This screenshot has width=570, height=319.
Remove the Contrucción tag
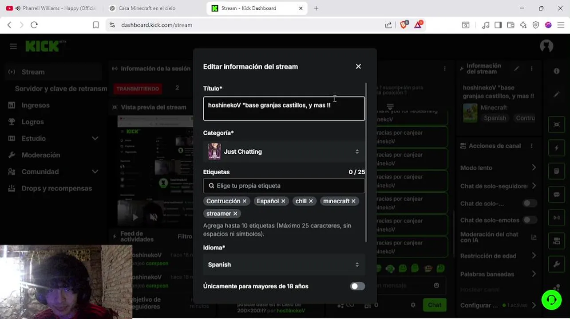point(244,201)
